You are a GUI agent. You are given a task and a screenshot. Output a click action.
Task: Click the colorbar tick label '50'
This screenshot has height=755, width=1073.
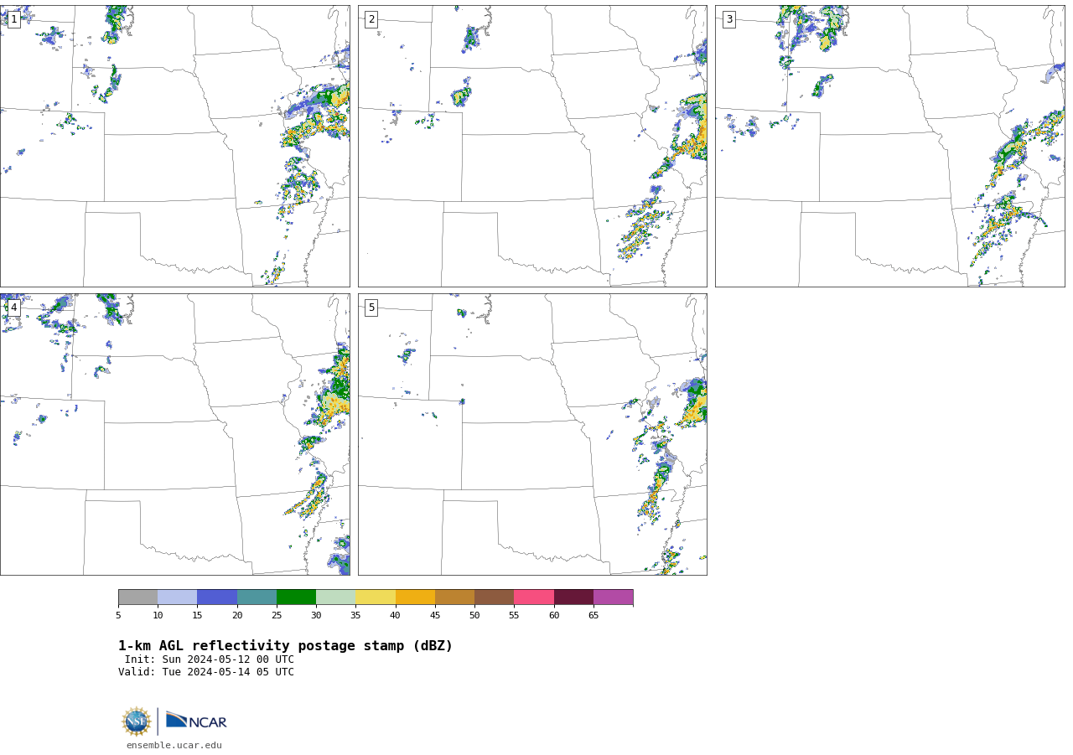474,616
